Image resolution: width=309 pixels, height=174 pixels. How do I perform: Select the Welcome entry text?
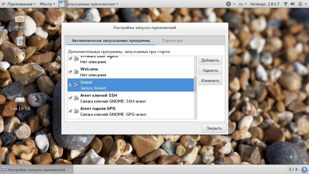coord(89,69)
